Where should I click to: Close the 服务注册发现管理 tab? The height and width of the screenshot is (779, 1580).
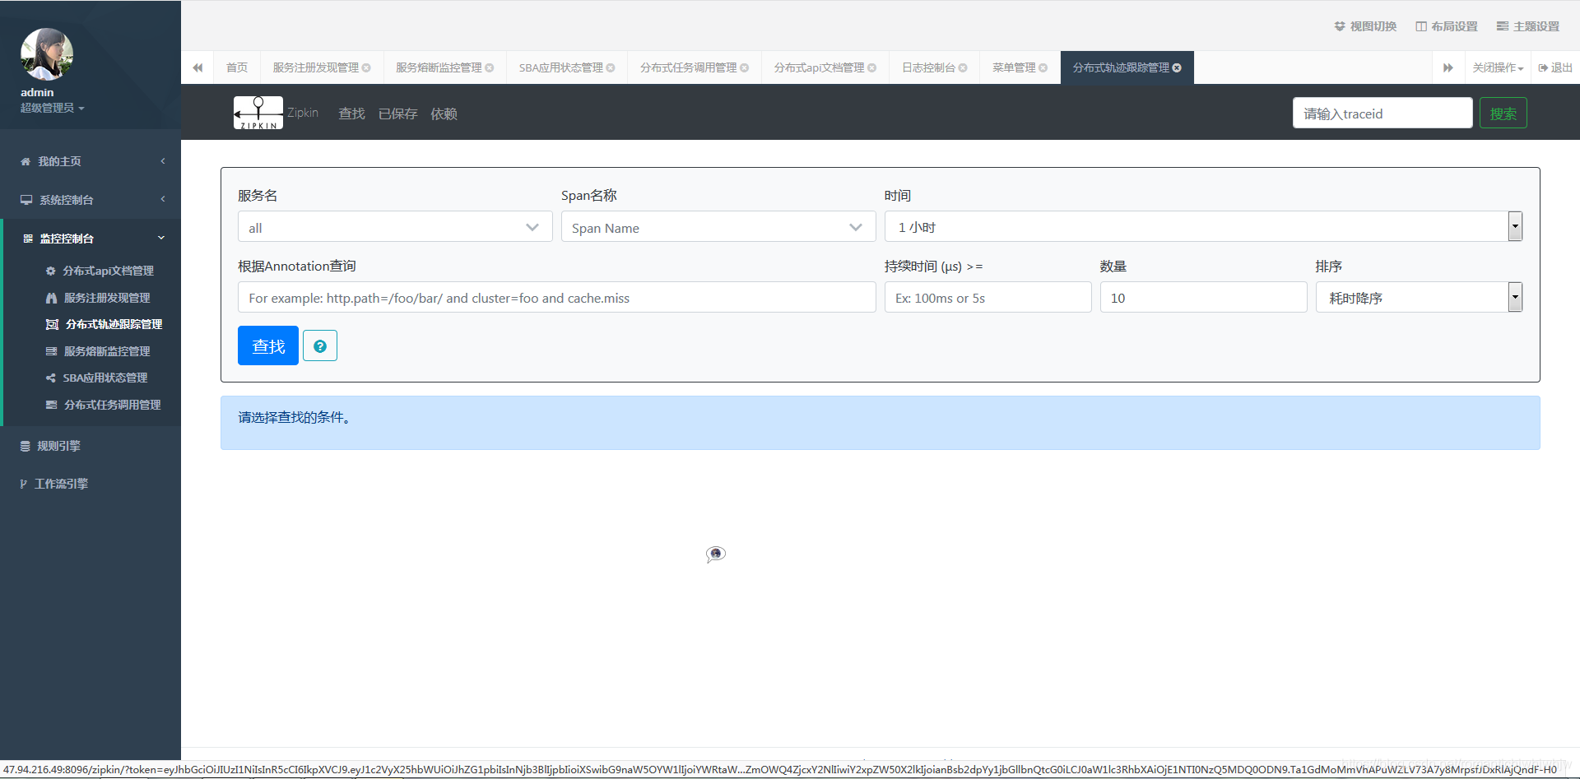coord(366,67)
